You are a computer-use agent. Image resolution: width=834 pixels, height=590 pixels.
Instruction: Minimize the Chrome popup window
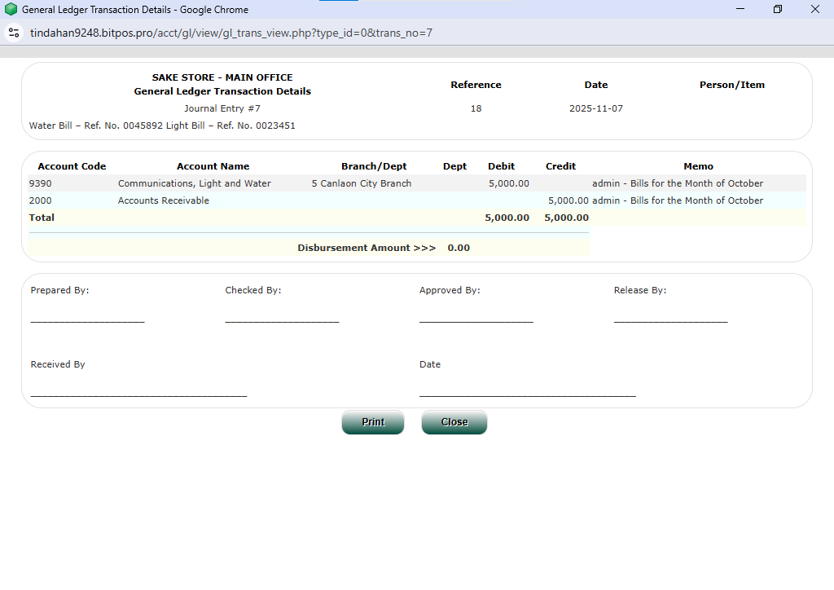pos(740,10)
